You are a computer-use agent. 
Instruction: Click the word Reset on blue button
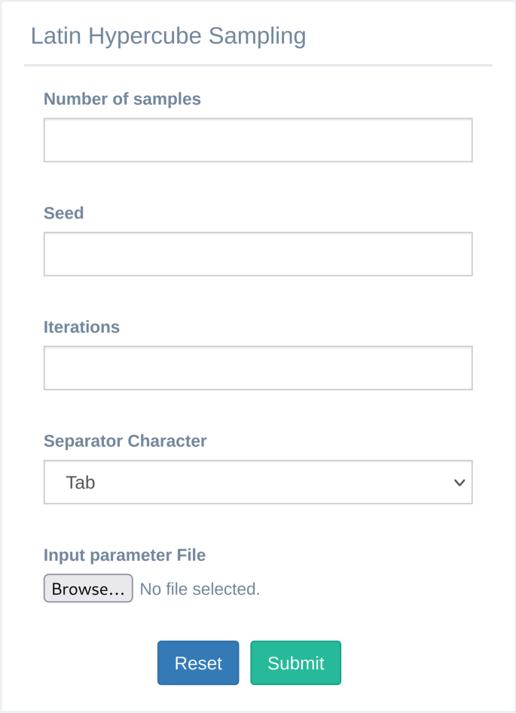198,663
